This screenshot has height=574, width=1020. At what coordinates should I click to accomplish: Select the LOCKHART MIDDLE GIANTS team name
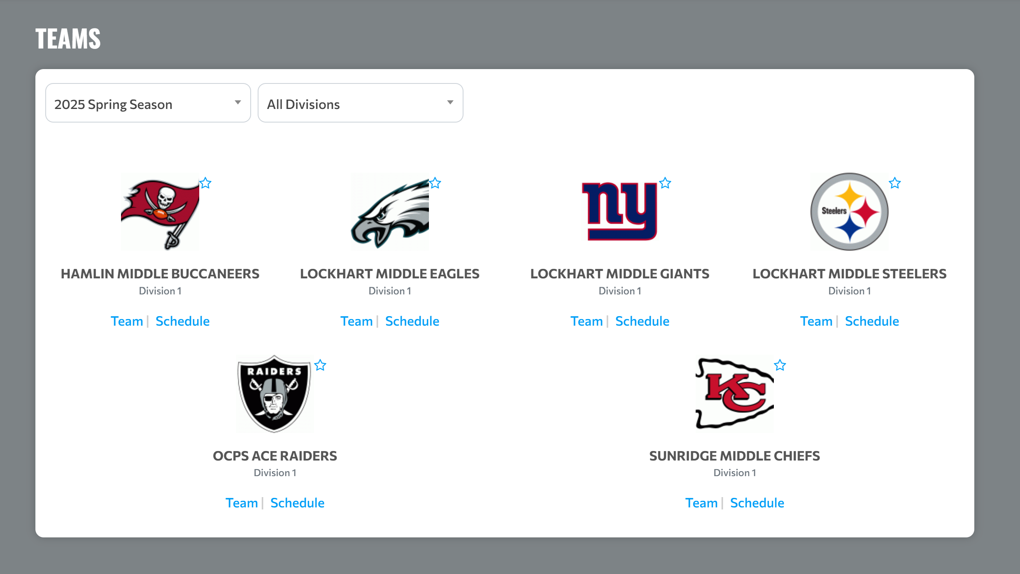[620, 274]
